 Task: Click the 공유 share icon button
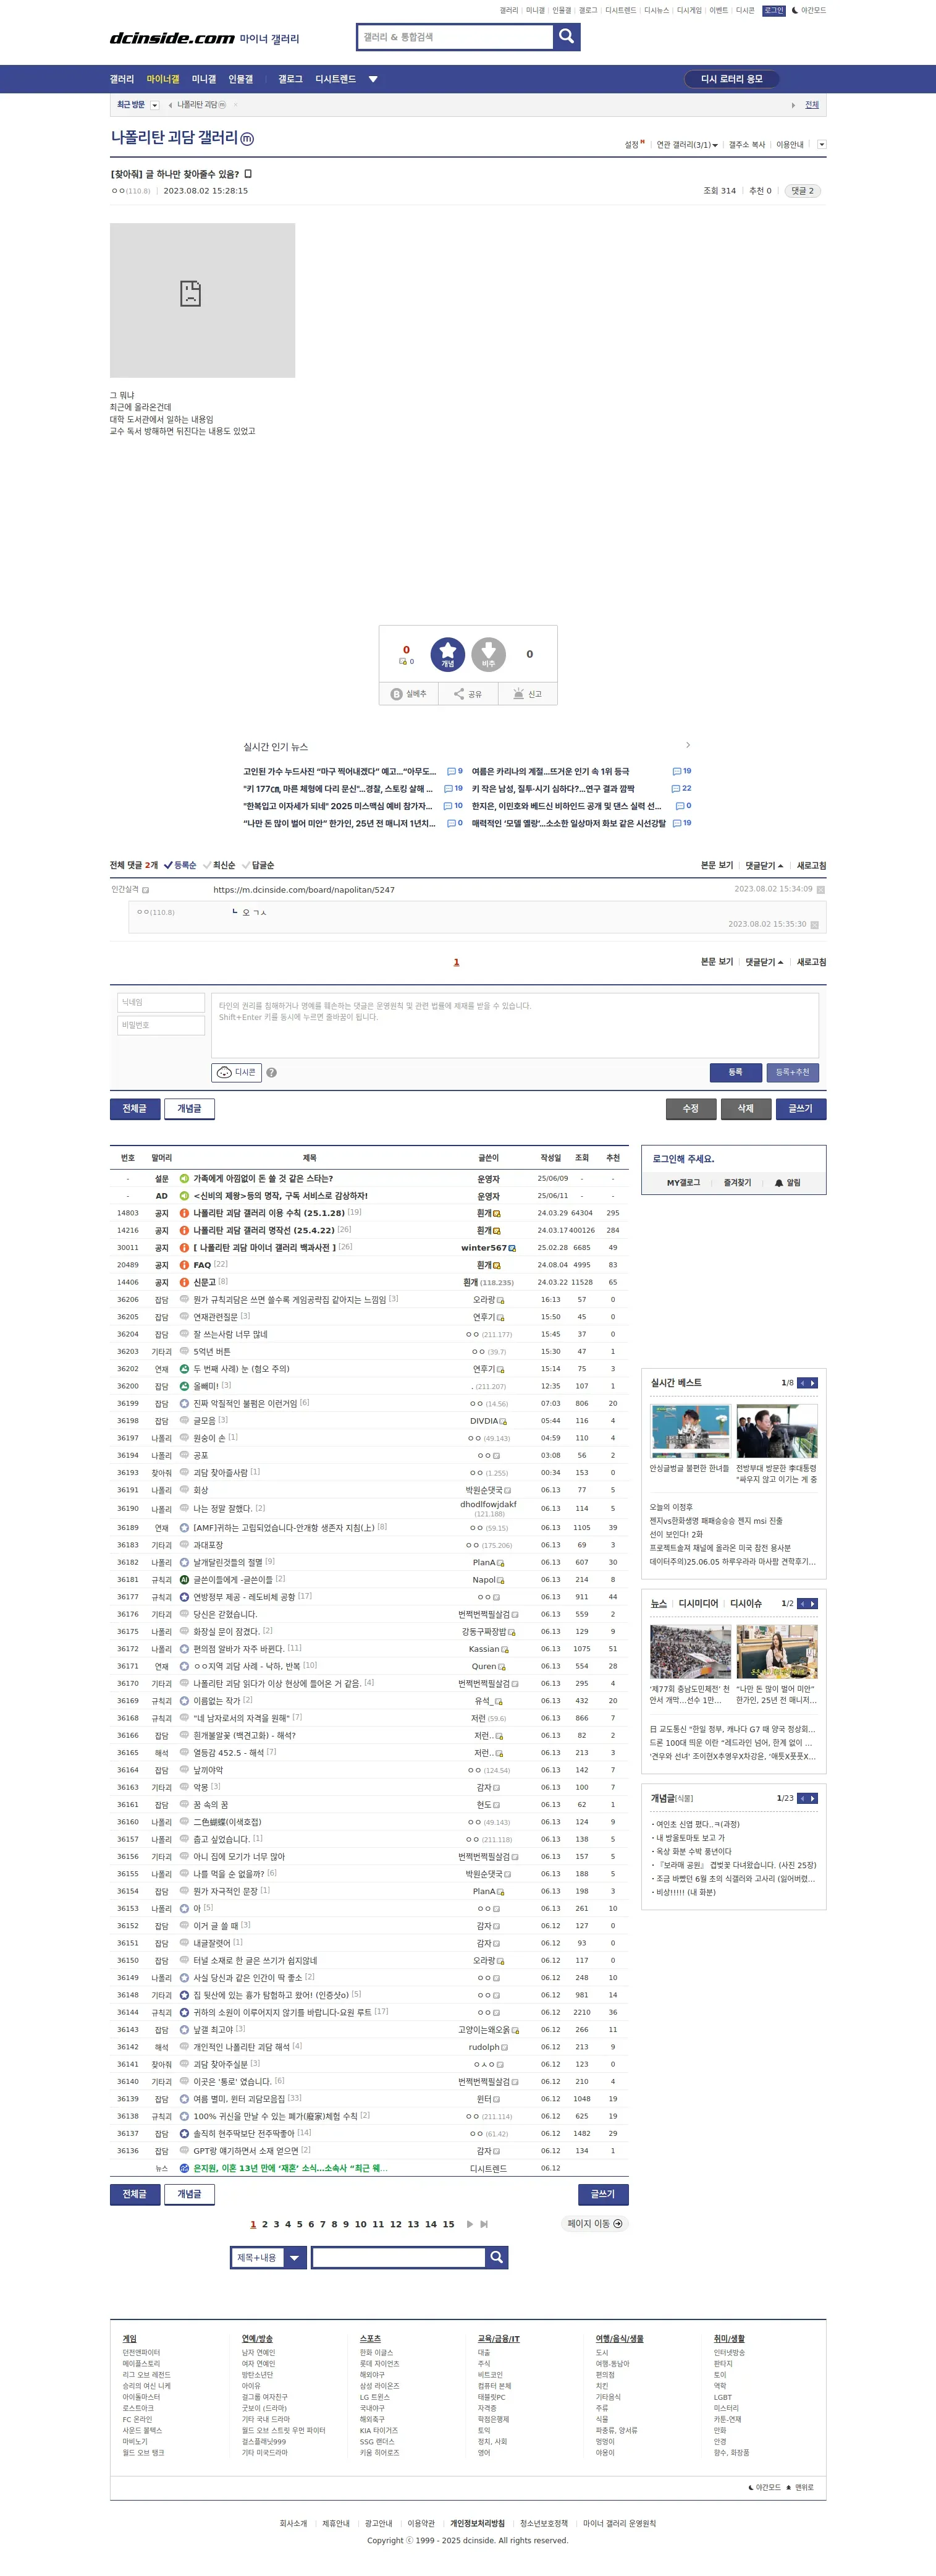[468, 693]
